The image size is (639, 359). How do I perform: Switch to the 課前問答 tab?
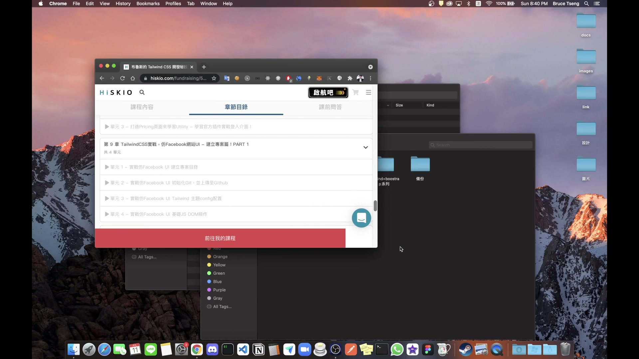(x=330, y=107)
